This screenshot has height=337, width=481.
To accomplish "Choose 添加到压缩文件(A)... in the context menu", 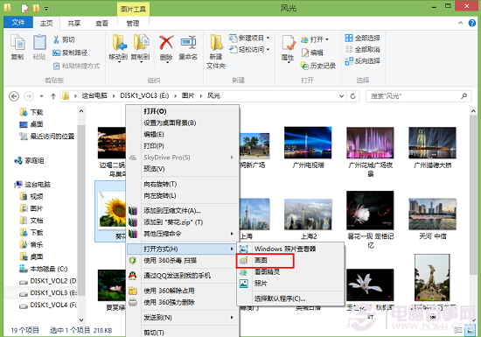I will (x=183, y=211).
